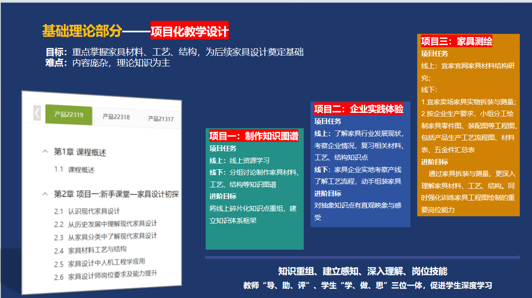532x298 pixels.
Task: Click the left arrow before the product tabs
Action: [x=37, y=113]
